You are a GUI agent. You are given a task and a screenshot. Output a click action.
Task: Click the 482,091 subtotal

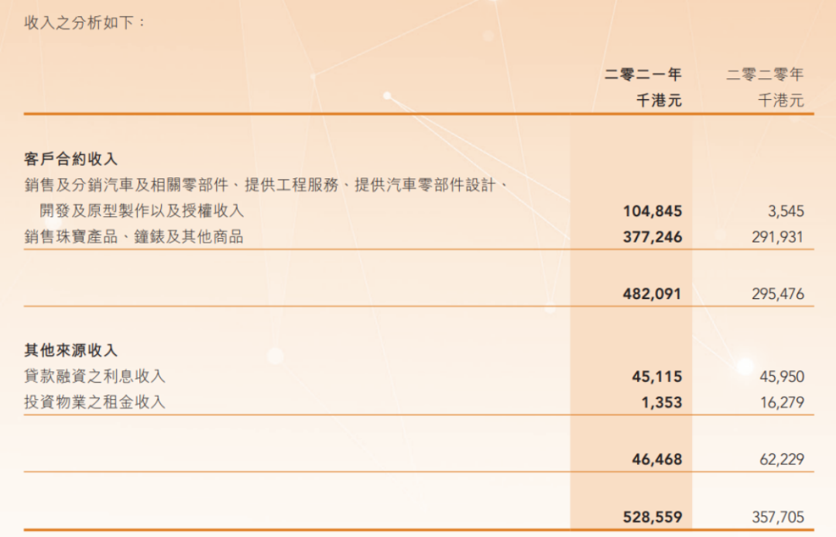(x=653, y=294)
